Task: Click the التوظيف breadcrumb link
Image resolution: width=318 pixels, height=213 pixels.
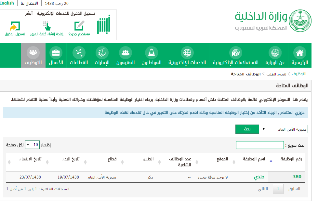Action: click(299, 74)
